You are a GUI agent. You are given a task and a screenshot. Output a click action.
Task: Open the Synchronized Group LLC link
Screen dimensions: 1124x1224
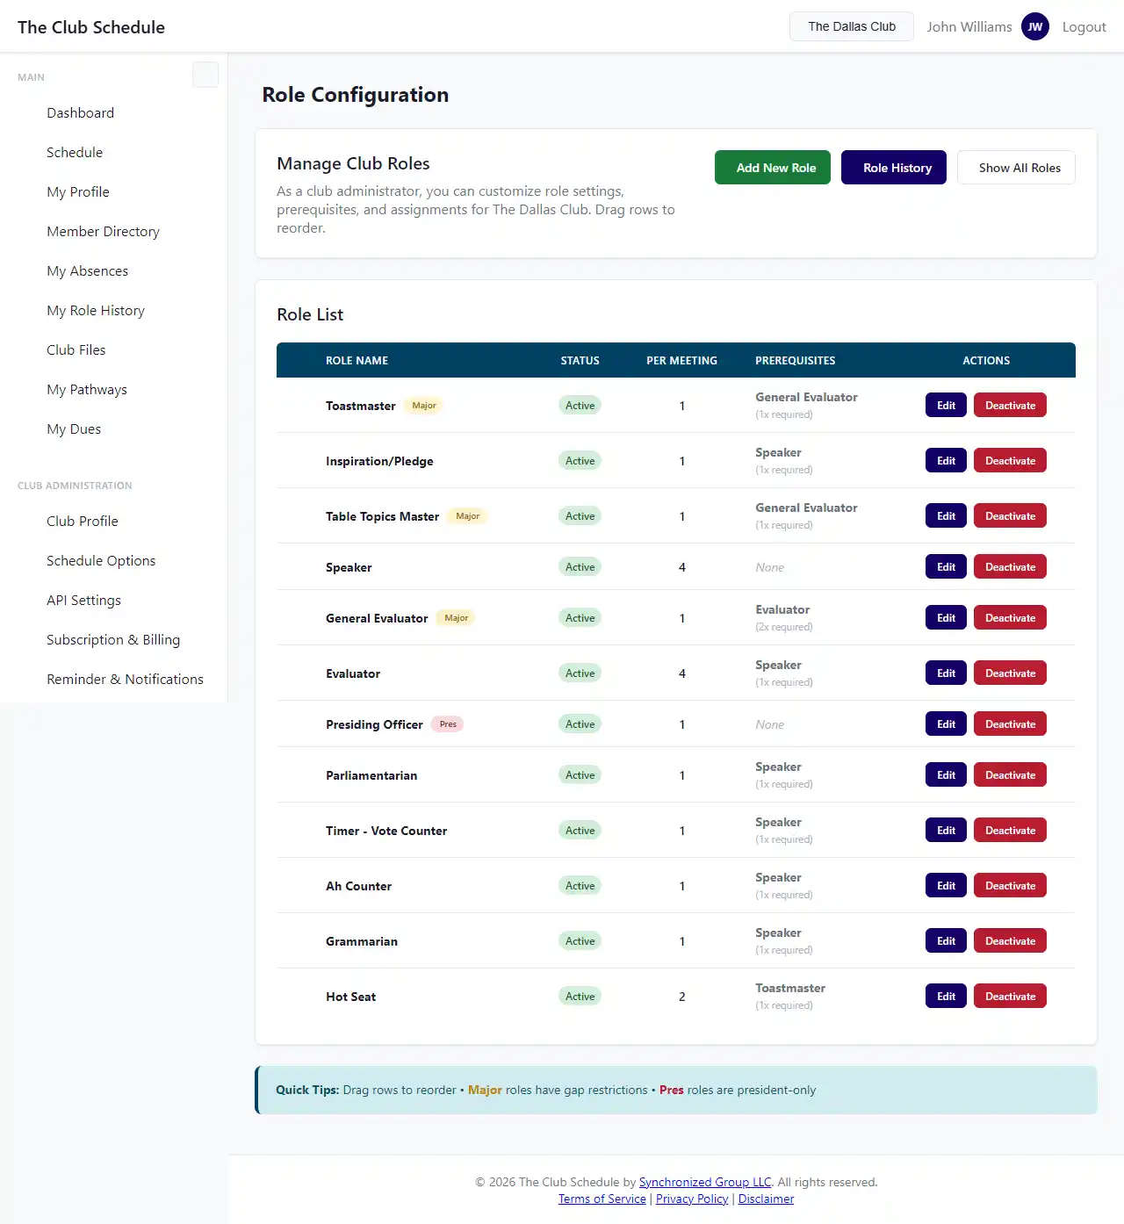pyautogui.click(x=705, y=1182)
